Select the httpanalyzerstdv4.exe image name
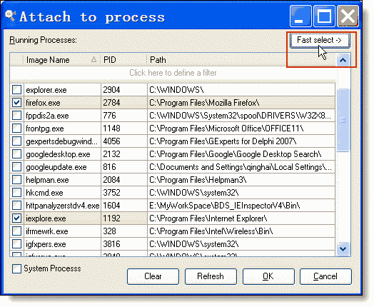 63,206
